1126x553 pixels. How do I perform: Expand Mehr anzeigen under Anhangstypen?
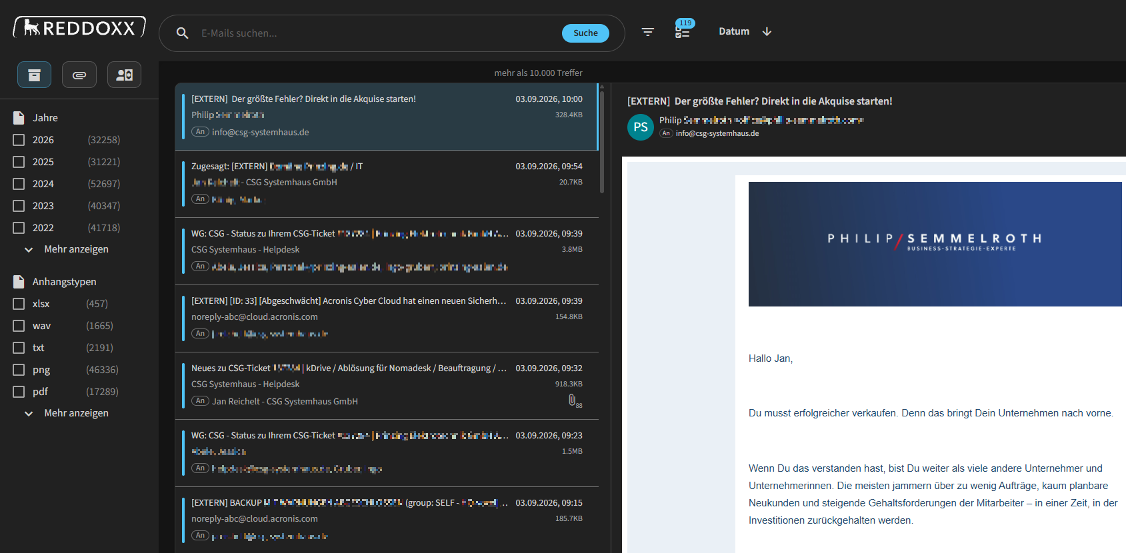pyautogui.click(x=67, y=413)
